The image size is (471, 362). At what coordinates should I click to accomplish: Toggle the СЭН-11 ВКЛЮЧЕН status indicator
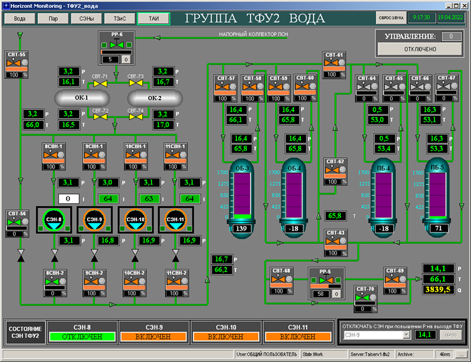tap(296, 336)
